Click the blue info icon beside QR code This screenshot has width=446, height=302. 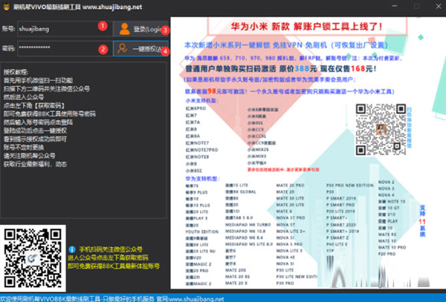coord(71,249)
